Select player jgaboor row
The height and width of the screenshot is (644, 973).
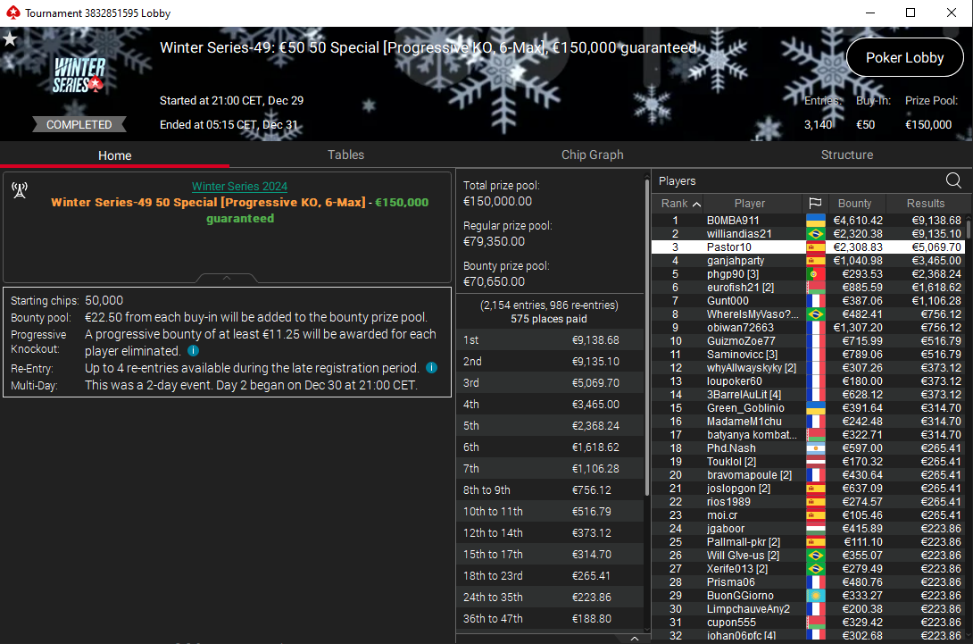pos(808,529)
